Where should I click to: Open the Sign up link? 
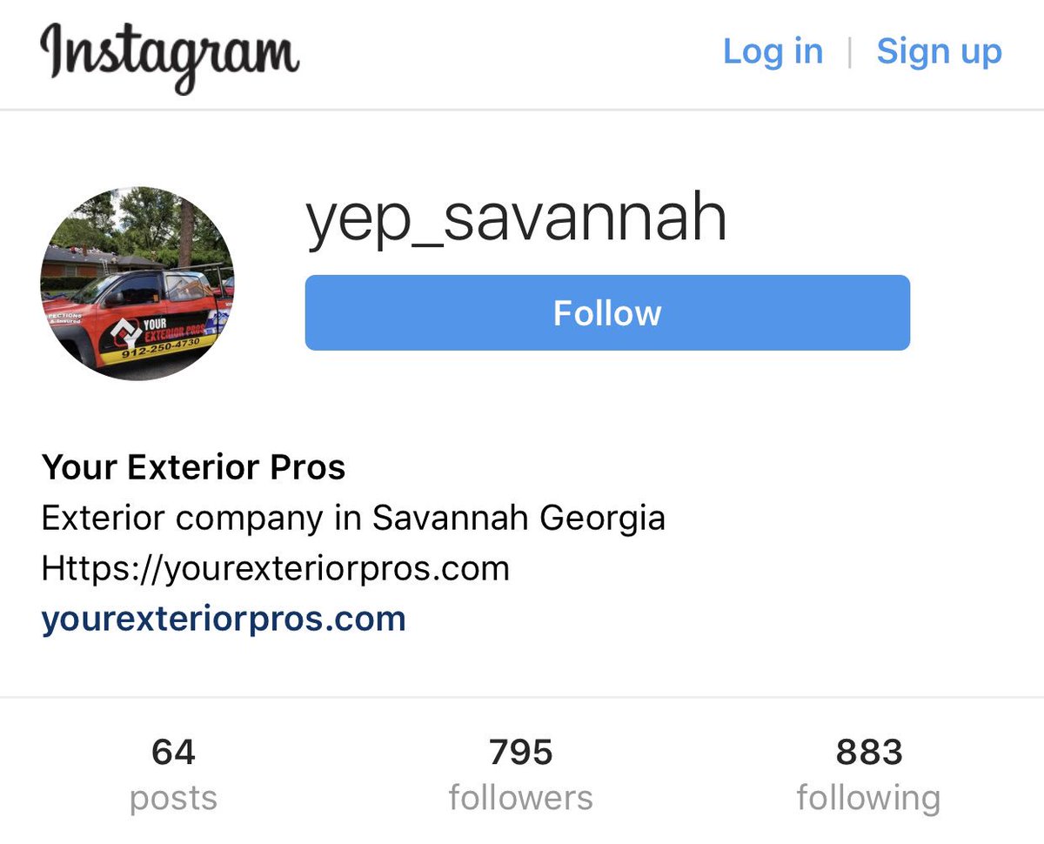(939, 51)
